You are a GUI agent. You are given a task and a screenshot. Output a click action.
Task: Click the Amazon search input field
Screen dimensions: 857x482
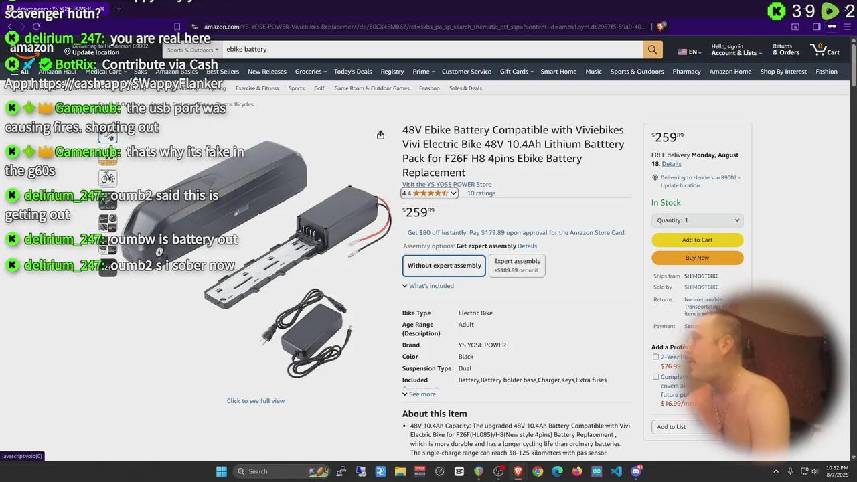click(432, 50)
